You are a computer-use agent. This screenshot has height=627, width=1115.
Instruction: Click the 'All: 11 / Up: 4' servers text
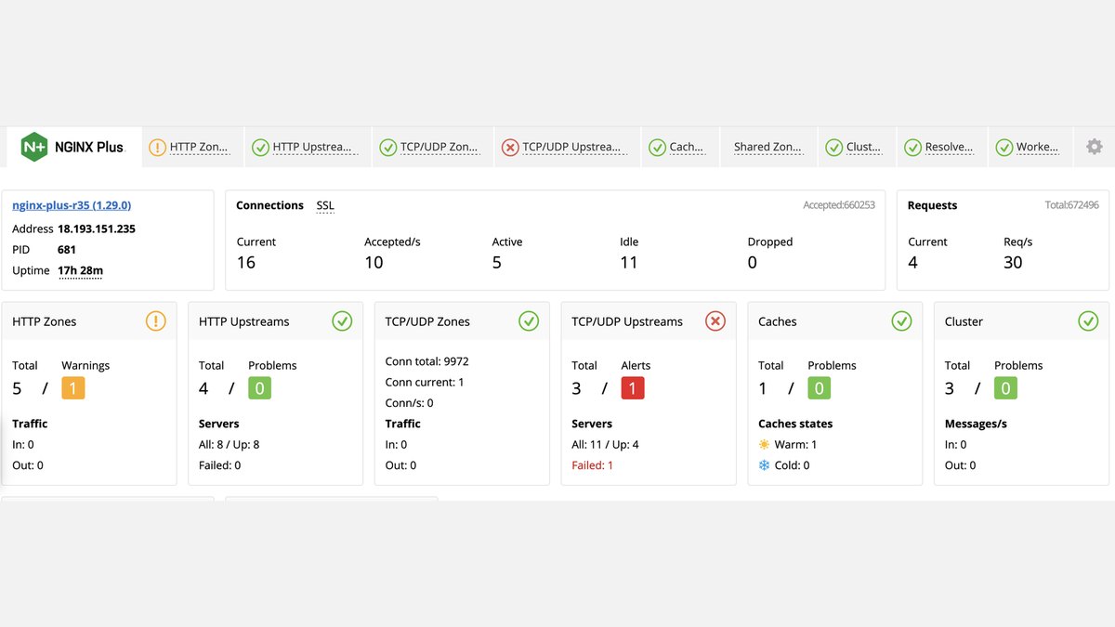pos(605,444)
